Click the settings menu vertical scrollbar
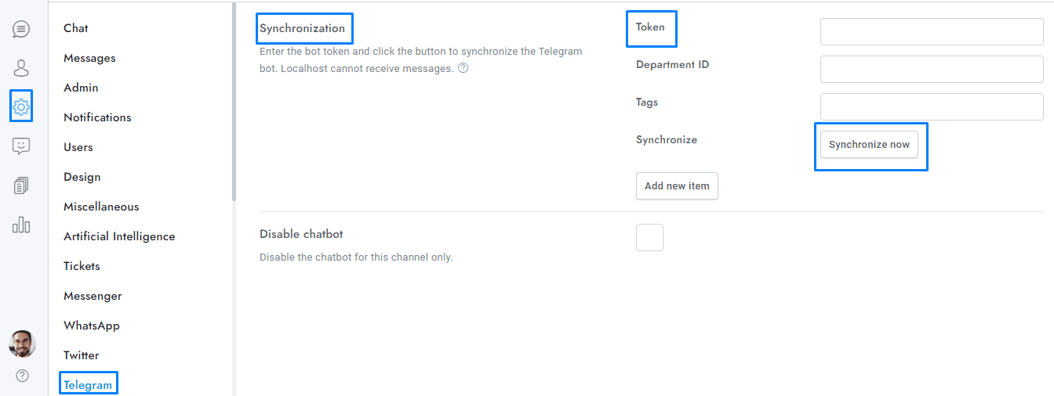Screen dimensions: 1054x396 [234, 102]
